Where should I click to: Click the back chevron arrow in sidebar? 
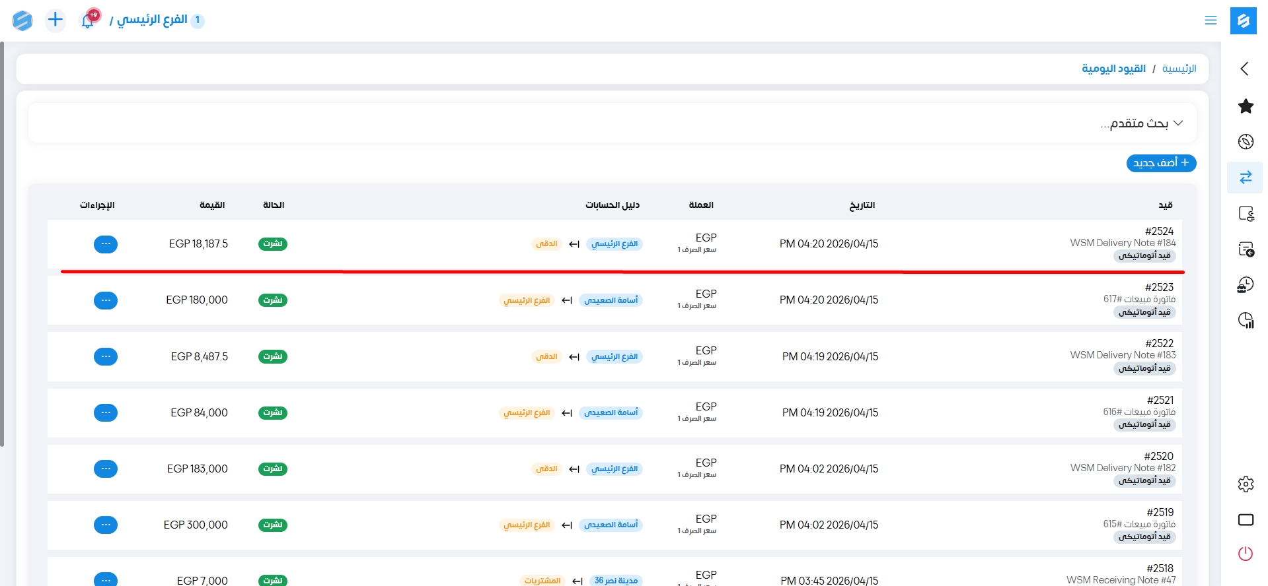(1245, 69)
